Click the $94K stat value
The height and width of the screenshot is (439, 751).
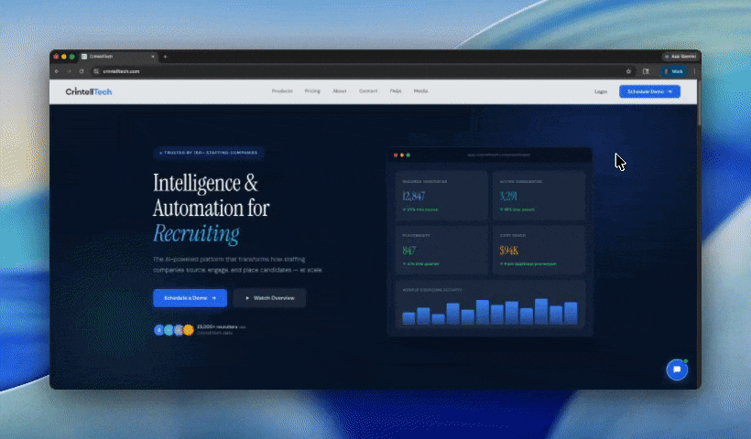pyautogui.click(x=509, y=250)
